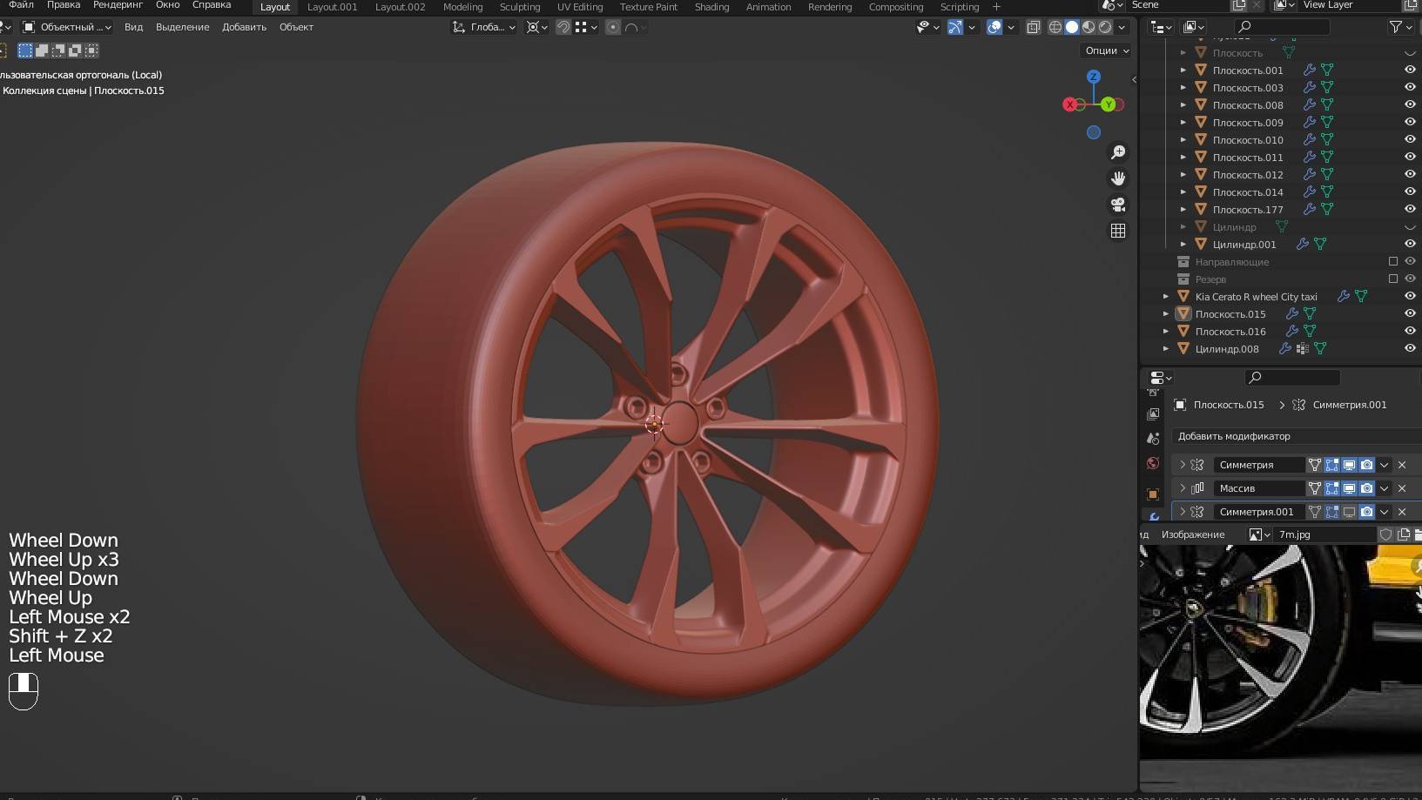
Task: Open the camera view icon in viewport gizmos
Action: [x=1118, y=205]
